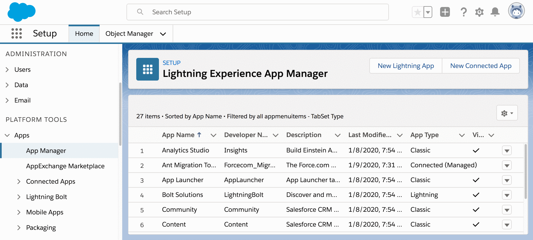Open the notifications bell
533x240 pixels.
click(x=495, y=12)
